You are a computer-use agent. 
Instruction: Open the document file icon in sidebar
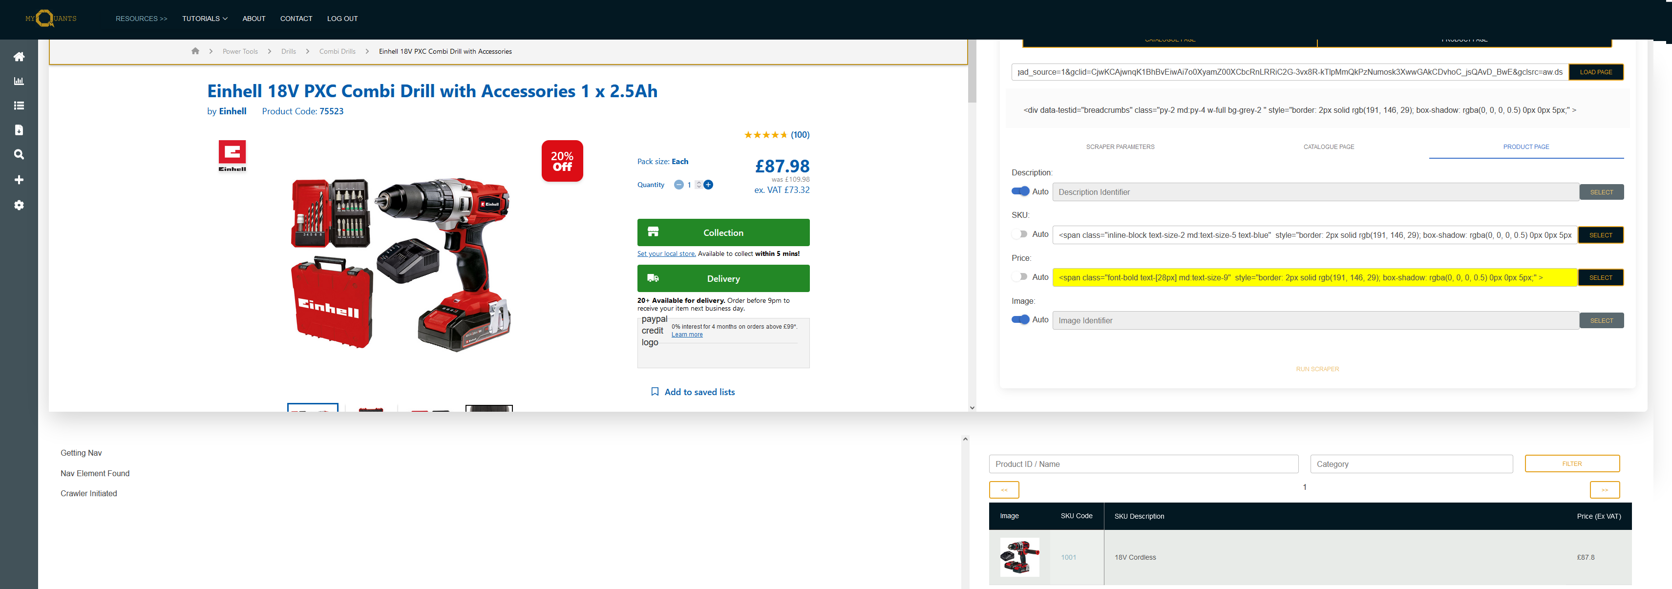tap(19, 130)
